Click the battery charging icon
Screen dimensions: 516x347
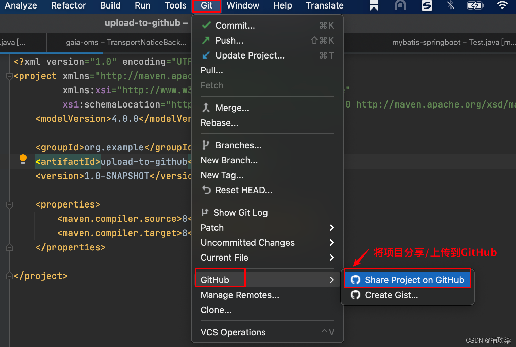click(476, 5)
